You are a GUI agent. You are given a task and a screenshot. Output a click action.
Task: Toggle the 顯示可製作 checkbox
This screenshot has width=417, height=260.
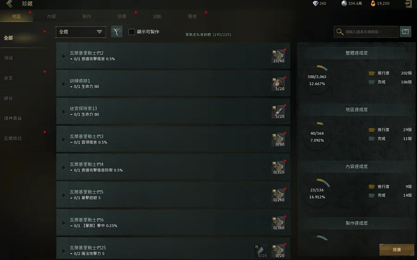pos(132,32)
